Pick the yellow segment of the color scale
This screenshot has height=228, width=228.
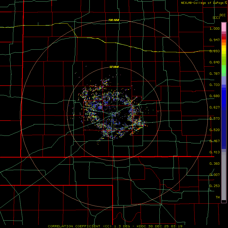224,50
